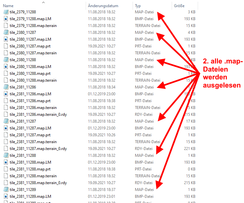Sort files by the Typ column
244x203 pixels.
pyautogui.click(x=138, y=6)
